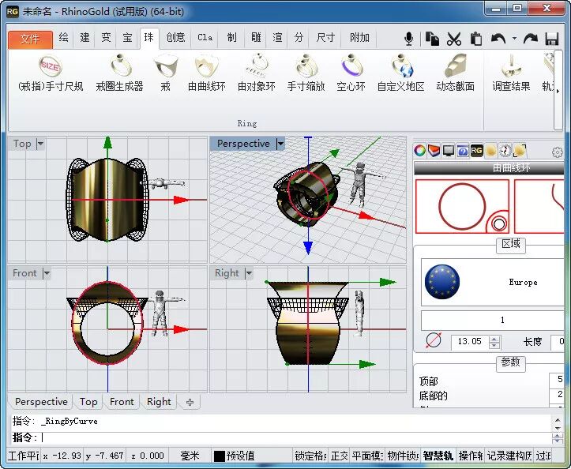Image resolution: width=571 pixels, height=469 pixels.
Task: Open the layers panel tab icon
Action: (434, 150)
